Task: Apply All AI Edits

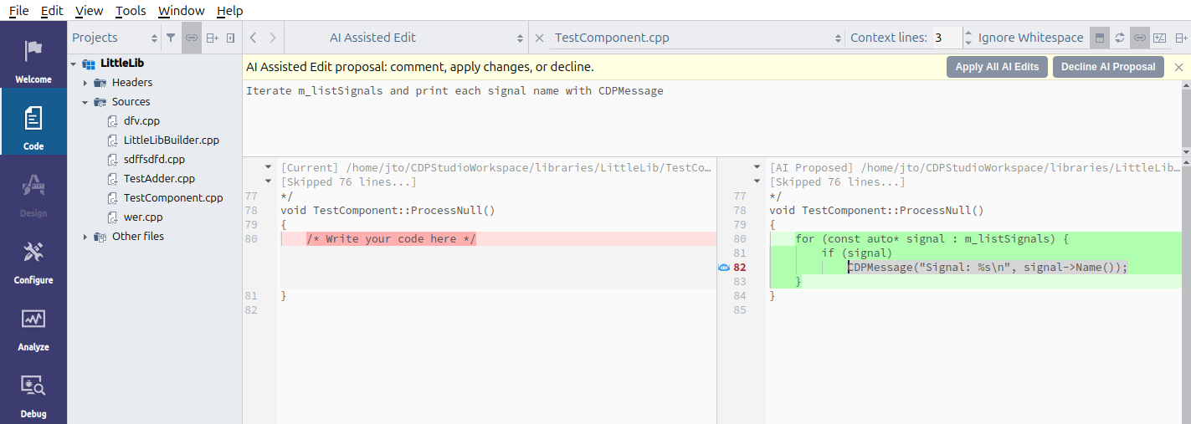Action: point(997,67)
